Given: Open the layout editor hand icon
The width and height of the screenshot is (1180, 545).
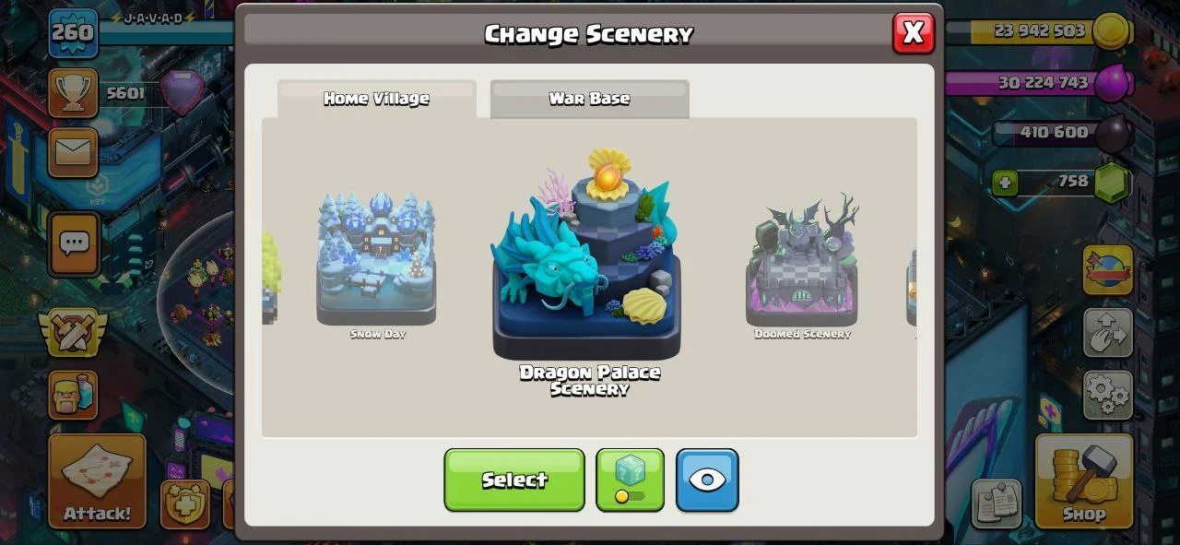Looking at the screenshot, I should pyautogui.click(x=1107, y=333).
